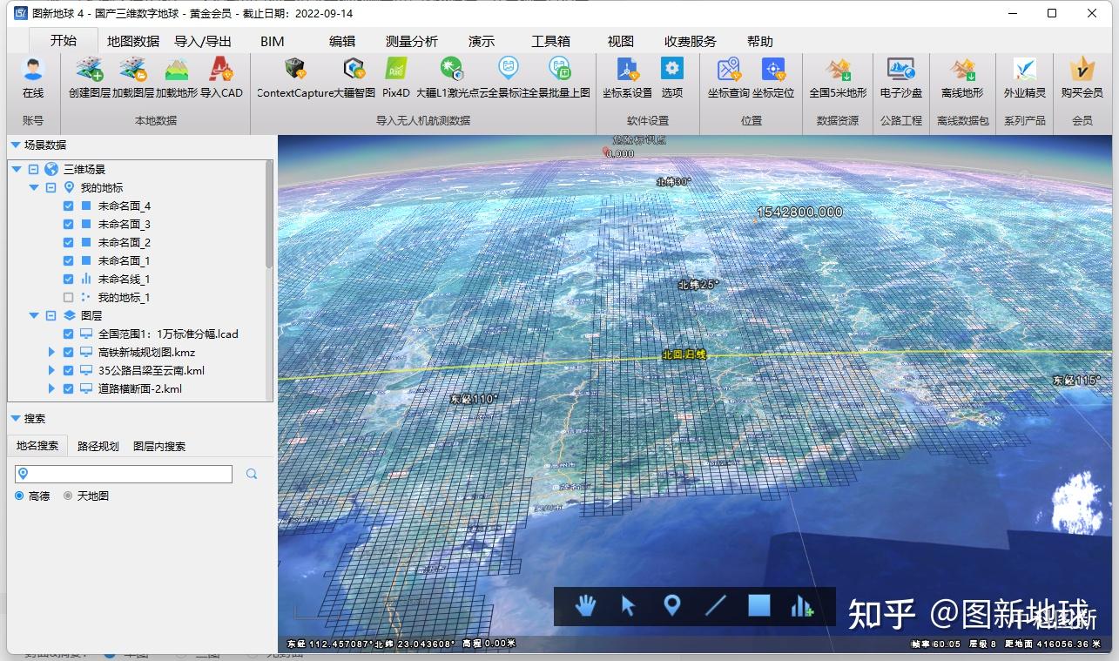1119x661 pixels.
Task: Open 帮助 ribbon tab
Action: click(x=760, y=41)
